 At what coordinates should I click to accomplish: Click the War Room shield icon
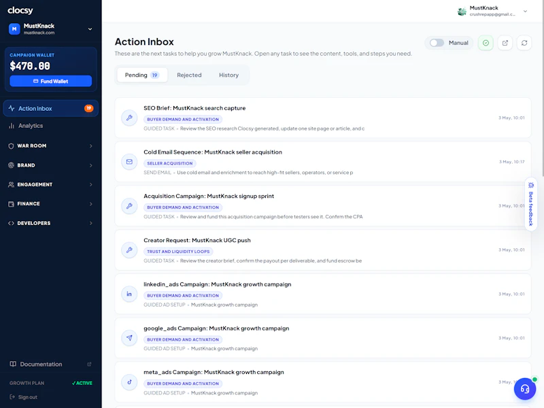click(x=11, y=146)
